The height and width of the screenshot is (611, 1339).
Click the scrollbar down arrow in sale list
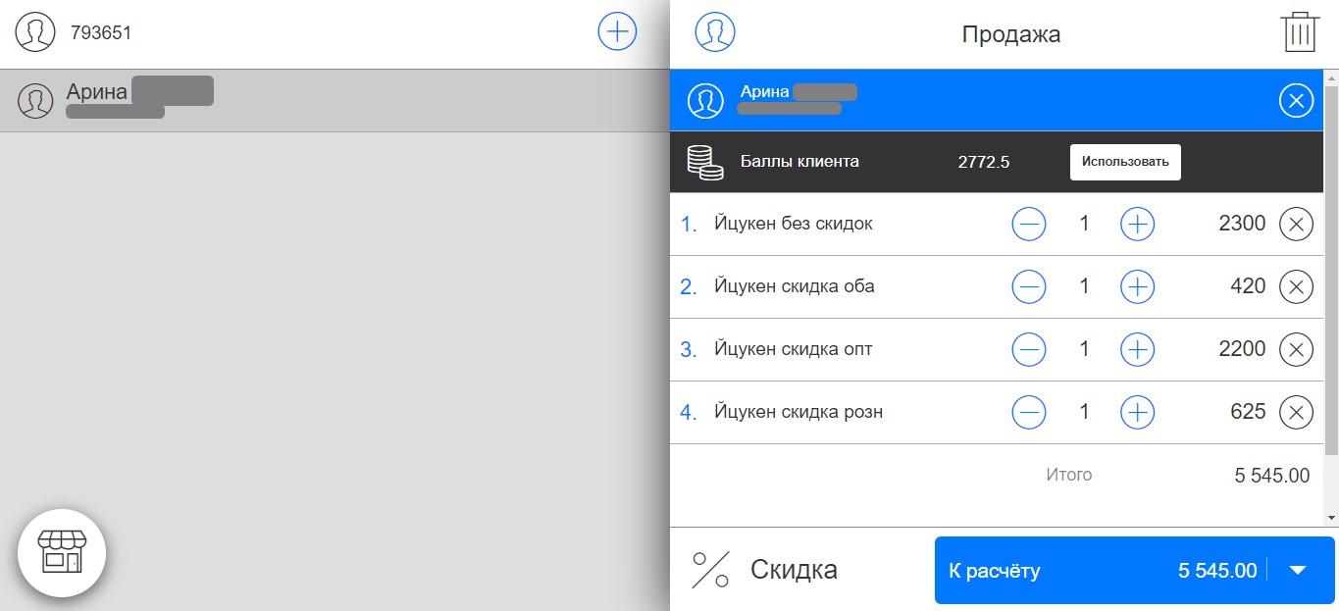1331,517
